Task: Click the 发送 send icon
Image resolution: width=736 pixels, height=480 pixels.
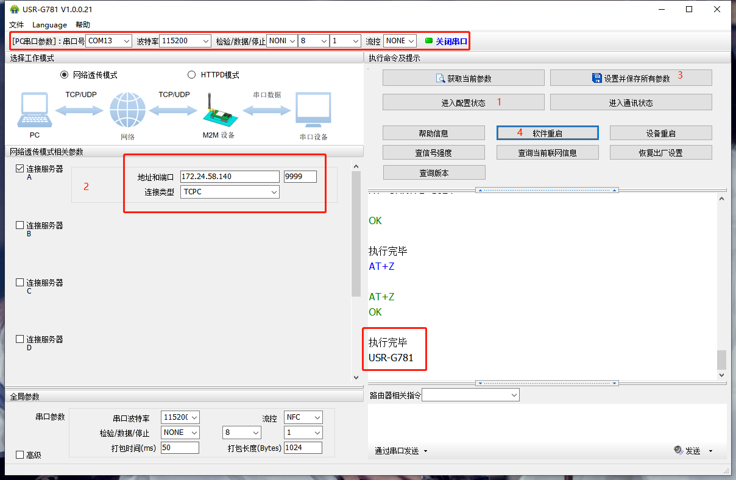Action: pos(679,450)
